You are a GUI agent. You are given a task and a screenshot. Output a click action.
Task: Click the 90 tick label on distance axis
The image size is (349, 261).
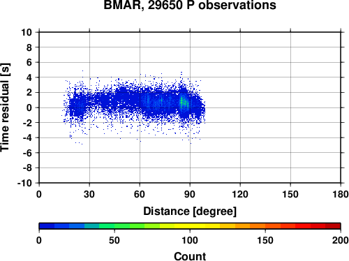point(190,194)
